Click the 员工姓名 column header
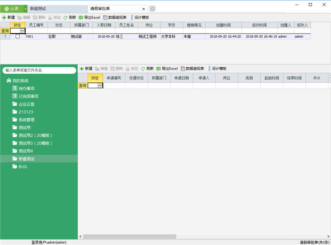Screen dimensions: 331x245 point(127,25)
